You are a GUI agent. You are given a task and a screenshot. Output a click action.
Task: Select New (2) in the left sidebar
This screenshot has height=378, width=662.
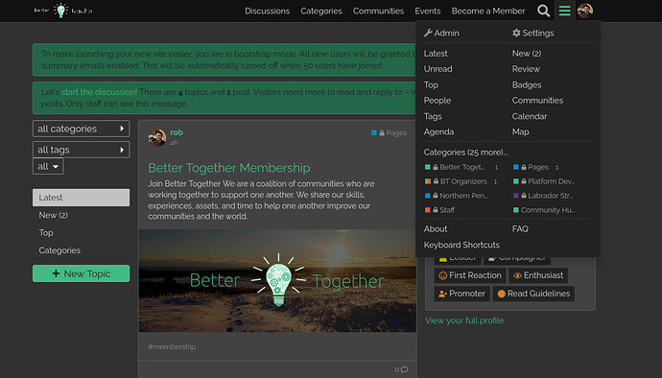click(53, 215)
